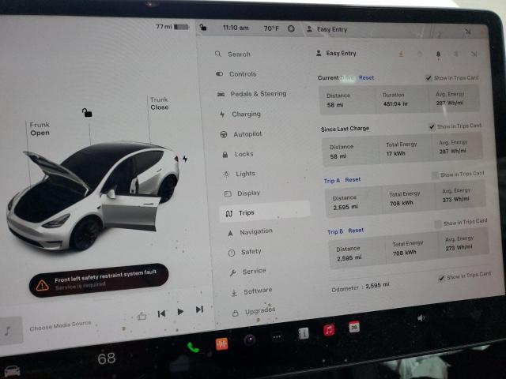The image size is (506, 379).
Task: Tap Choose Media Source
Action: 60,325
